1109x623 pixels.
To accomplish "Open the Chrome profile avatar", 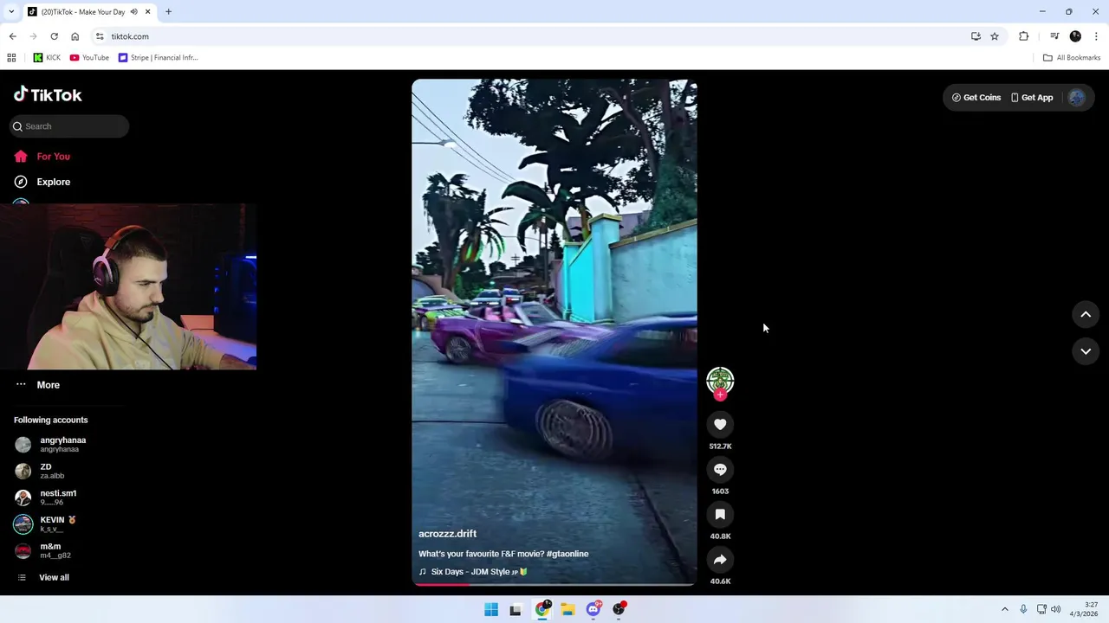I will tap(1075, 36).
